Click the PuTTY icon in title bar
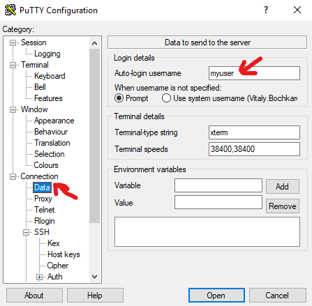The height and width of the screenshot is (306, 312). [x=10, y=10]
